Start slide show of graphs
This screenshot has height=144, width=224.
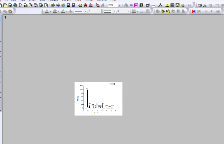[131, 5]
